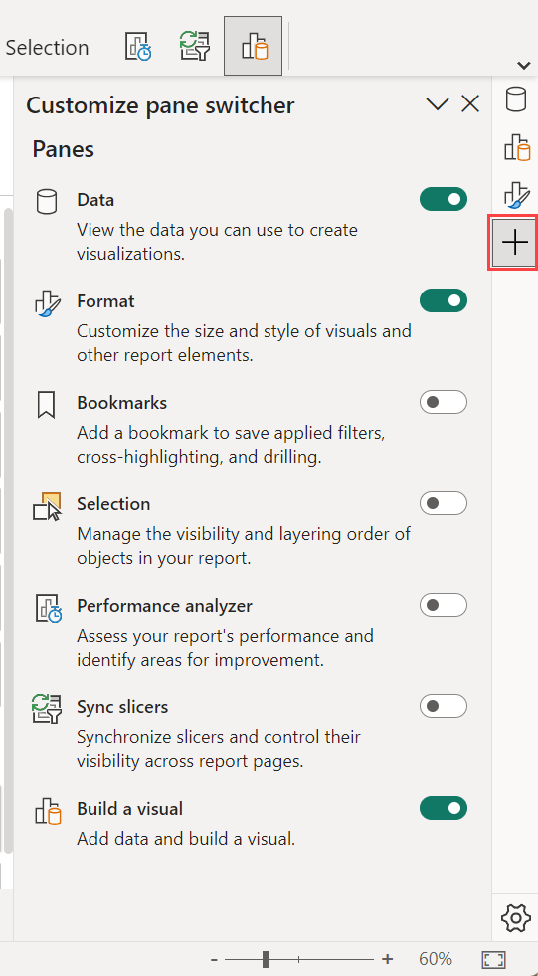This screenshot has height=976, width=538.
Task: Click the Data cylinder icon in list
Action: 47,202
